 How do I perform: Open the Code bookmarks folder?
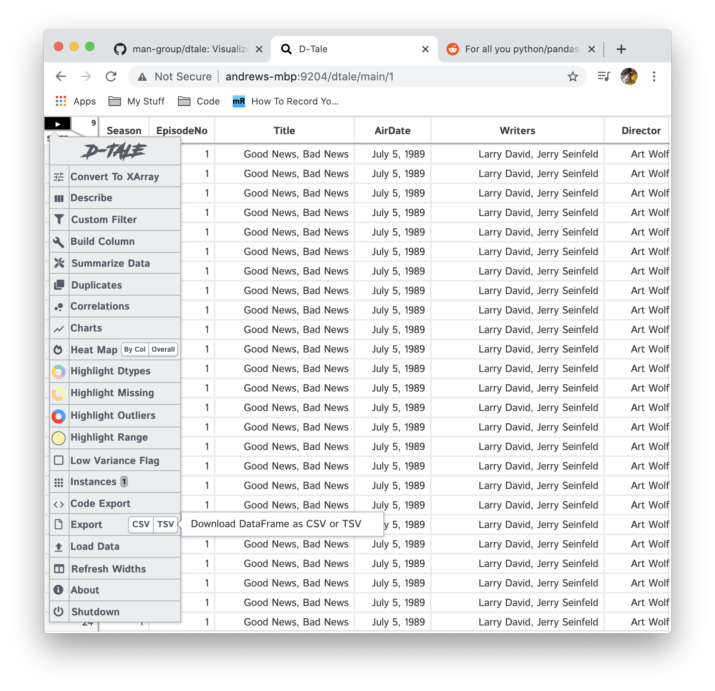click(x=199, y=101)
